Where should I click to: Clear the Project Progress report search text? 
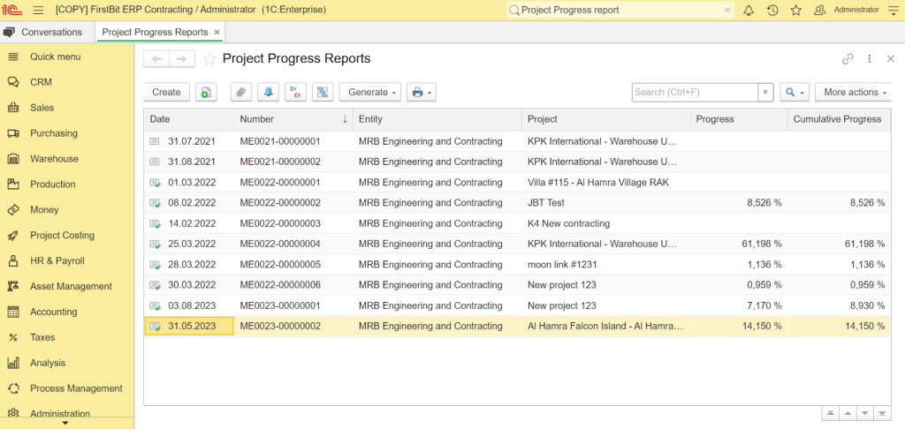coord(727,10)
